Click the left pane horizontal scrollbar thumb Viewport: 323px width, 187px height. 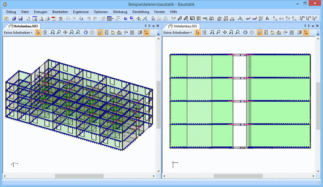pos(79,176)
